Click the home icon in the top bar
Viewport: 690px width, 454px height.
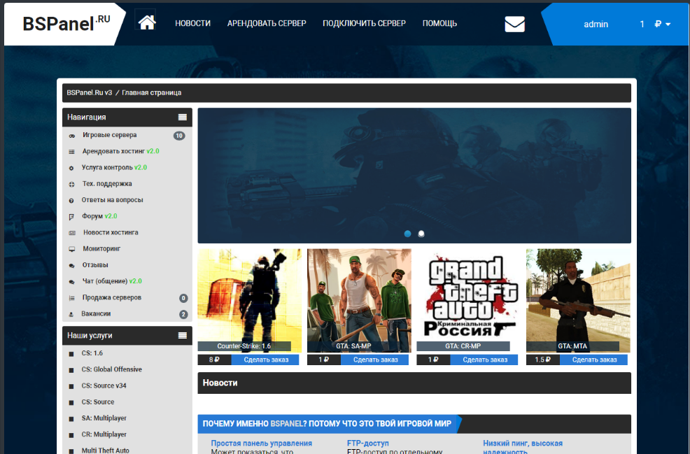146,22
